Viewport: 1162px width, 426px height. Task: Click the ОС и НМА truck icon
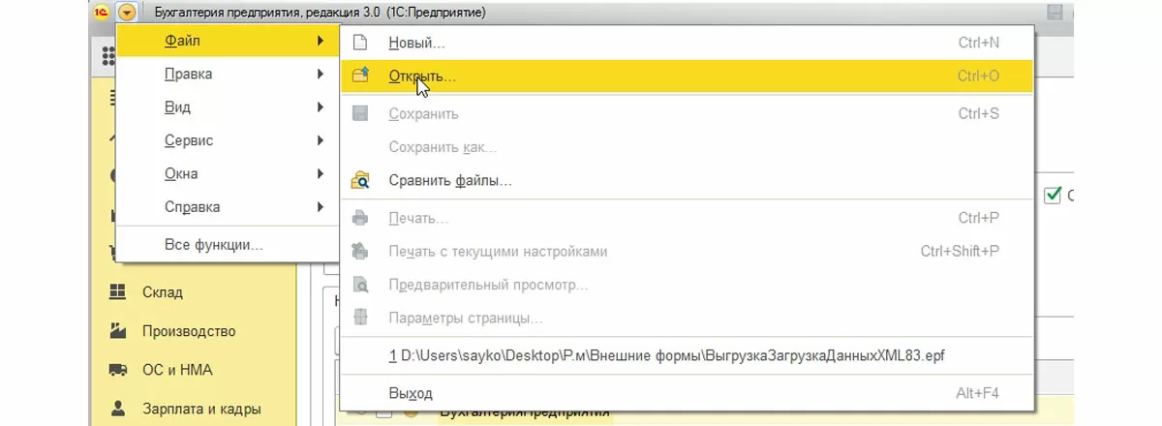click(x=118, y=370)
